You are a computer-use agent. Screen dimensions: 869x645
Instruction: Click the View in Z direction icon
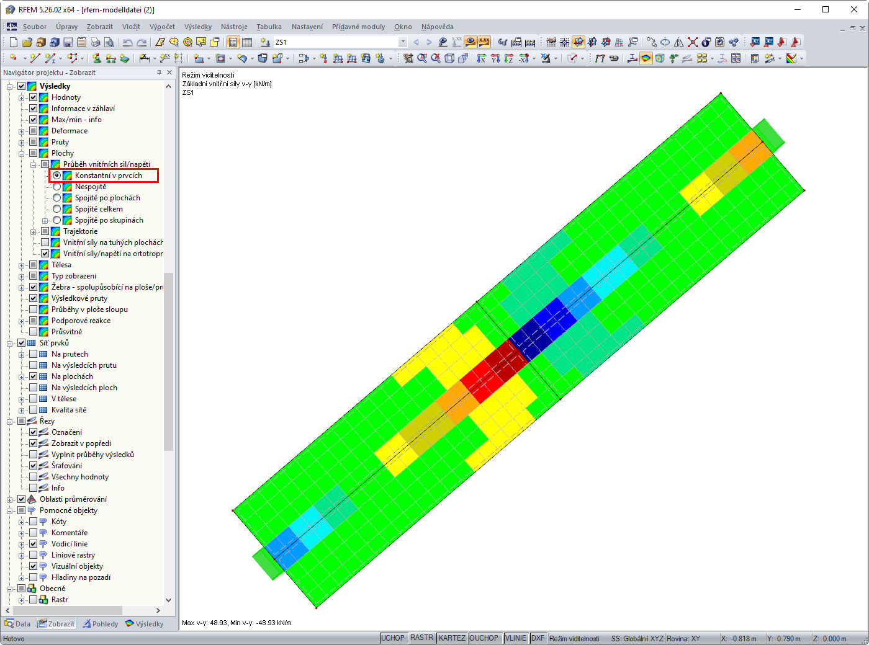point(509,58)
